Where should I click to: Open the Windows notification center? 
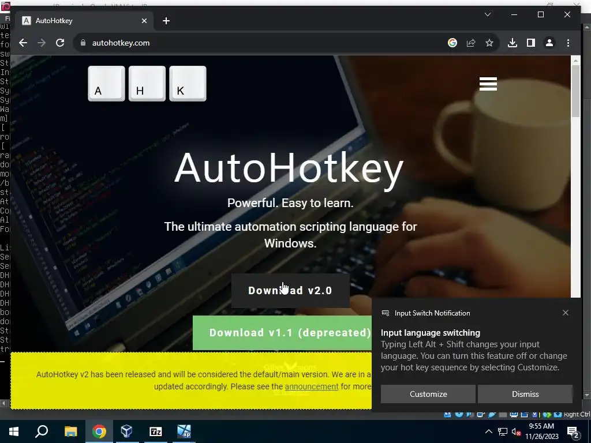573,431
